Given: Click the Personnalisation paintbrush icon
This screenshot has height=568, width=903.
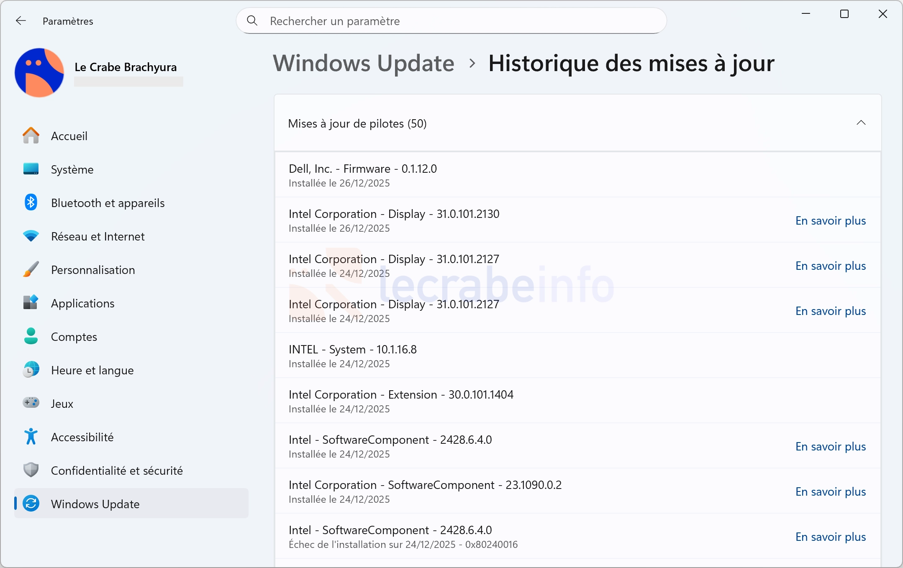Looking at the screenshot, I should 31,270.
